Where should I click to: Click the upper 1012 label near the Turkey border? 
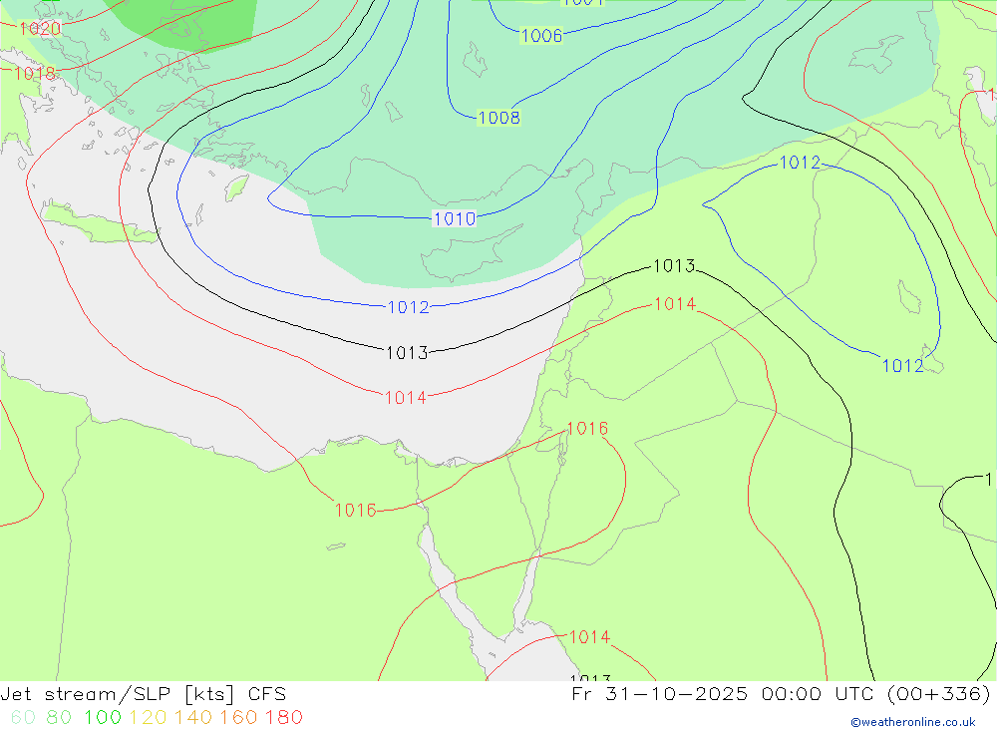tap(800, 163)
